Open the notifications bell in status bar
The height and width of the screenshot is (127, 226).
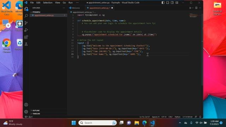pos(200,117)
